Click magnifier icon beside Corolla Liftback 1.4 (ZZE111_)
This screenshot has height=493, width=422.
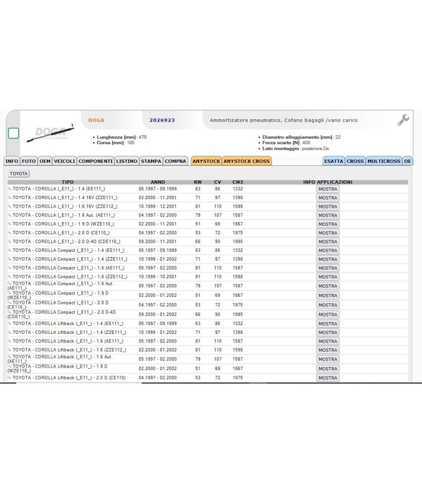pyautogui.click(x=9, y=332)
